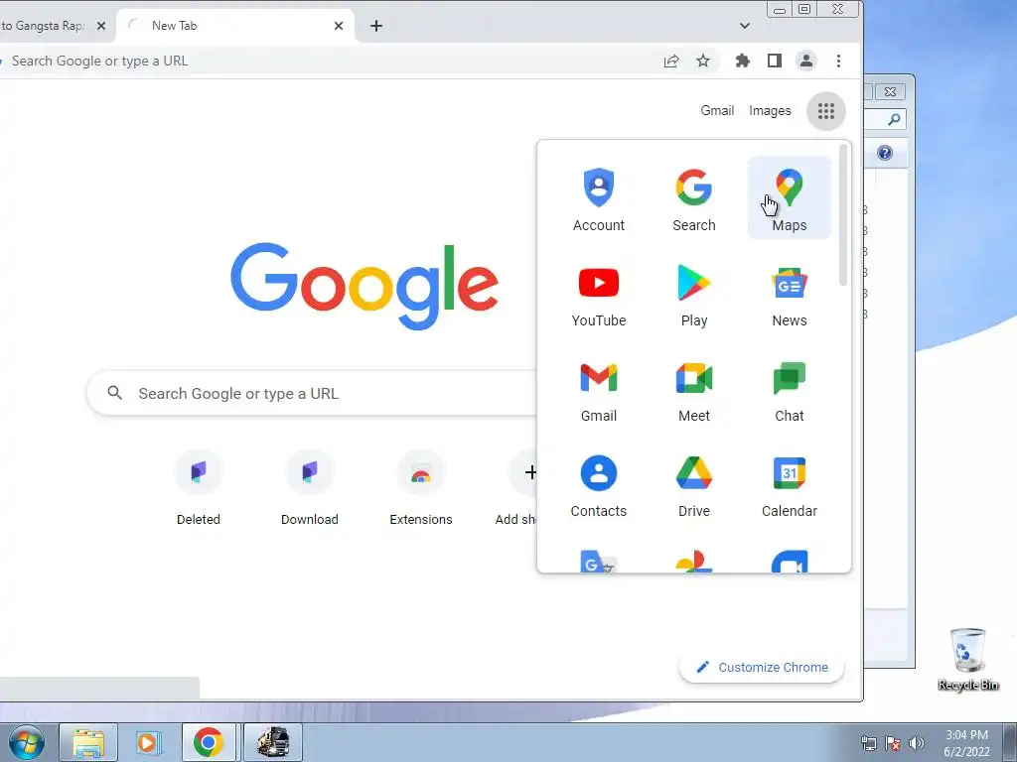Select the New Tab tab

(234, 26)
